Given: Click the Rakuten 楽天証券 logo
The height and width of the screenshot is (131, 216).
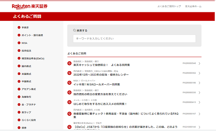Looking at the screenshot, I should 30,6.
